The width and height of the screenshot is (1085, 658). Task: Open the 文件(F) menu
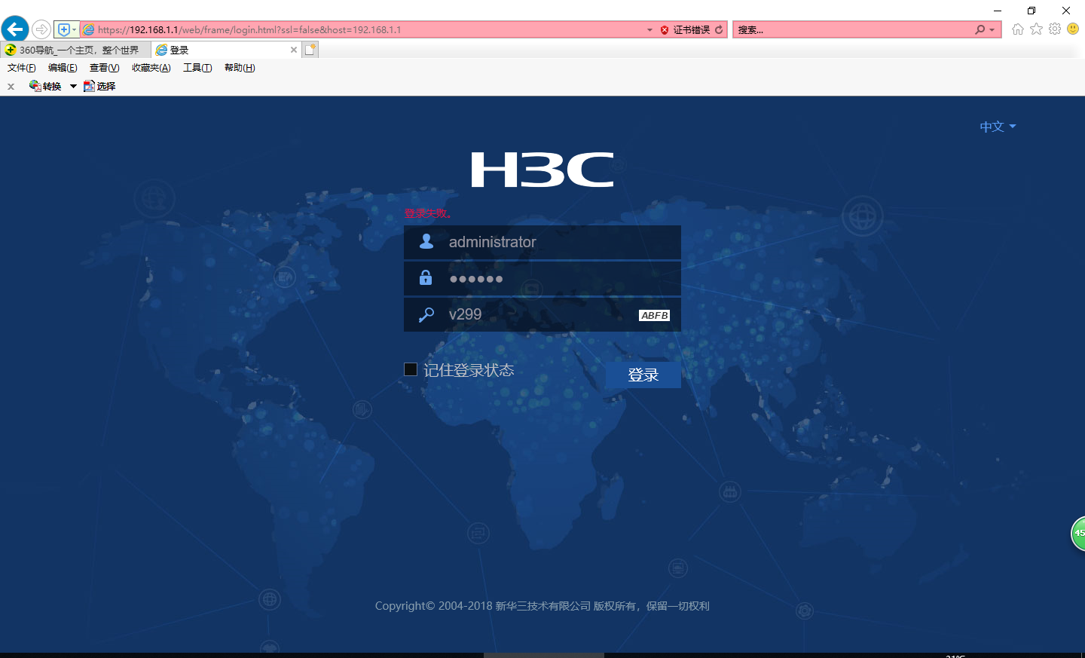[22, 68]
